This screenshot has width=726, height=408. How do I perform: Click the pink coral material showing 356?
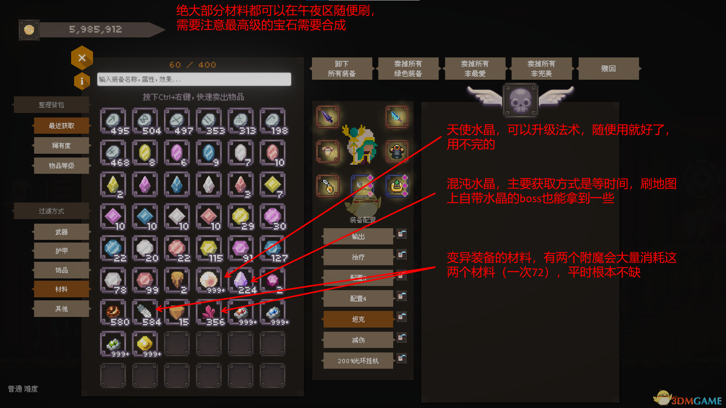coord(209,312)
